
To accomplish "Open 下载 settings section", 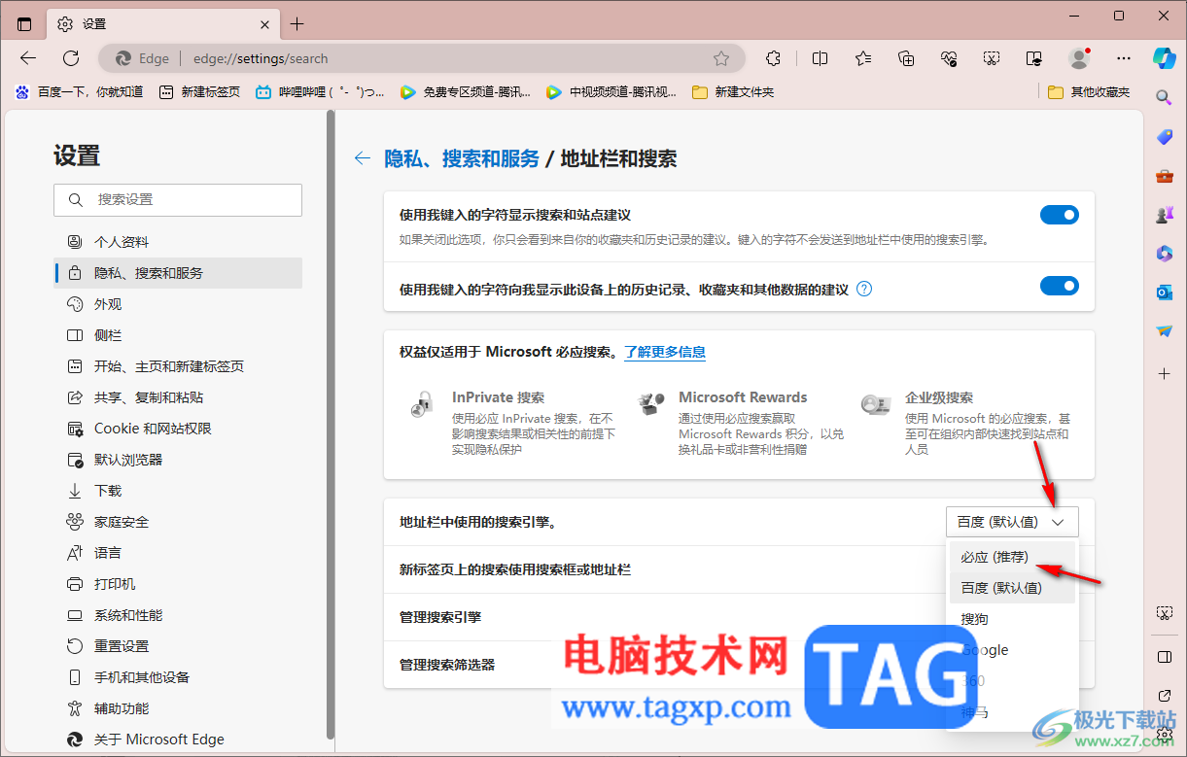I will point(178,491).
